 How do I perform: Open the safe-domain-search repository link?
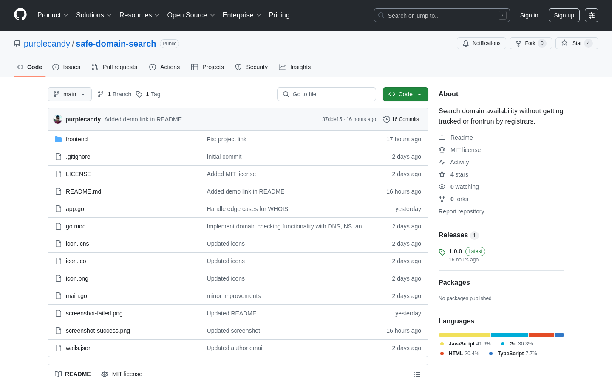click(116, 44)
